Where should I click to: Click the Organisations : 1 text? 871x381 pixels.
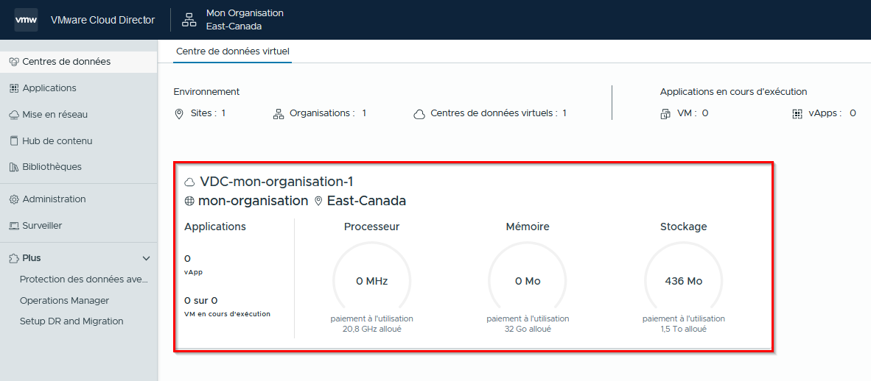328,113
